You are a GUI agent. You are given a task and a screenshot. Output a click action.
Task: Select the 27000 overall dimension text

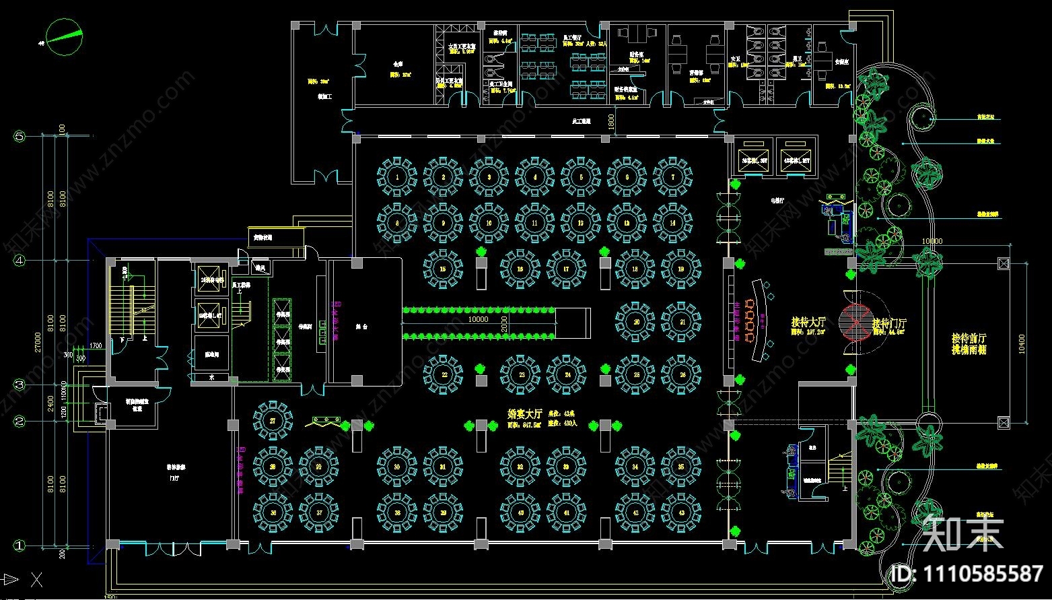(38, 341)
